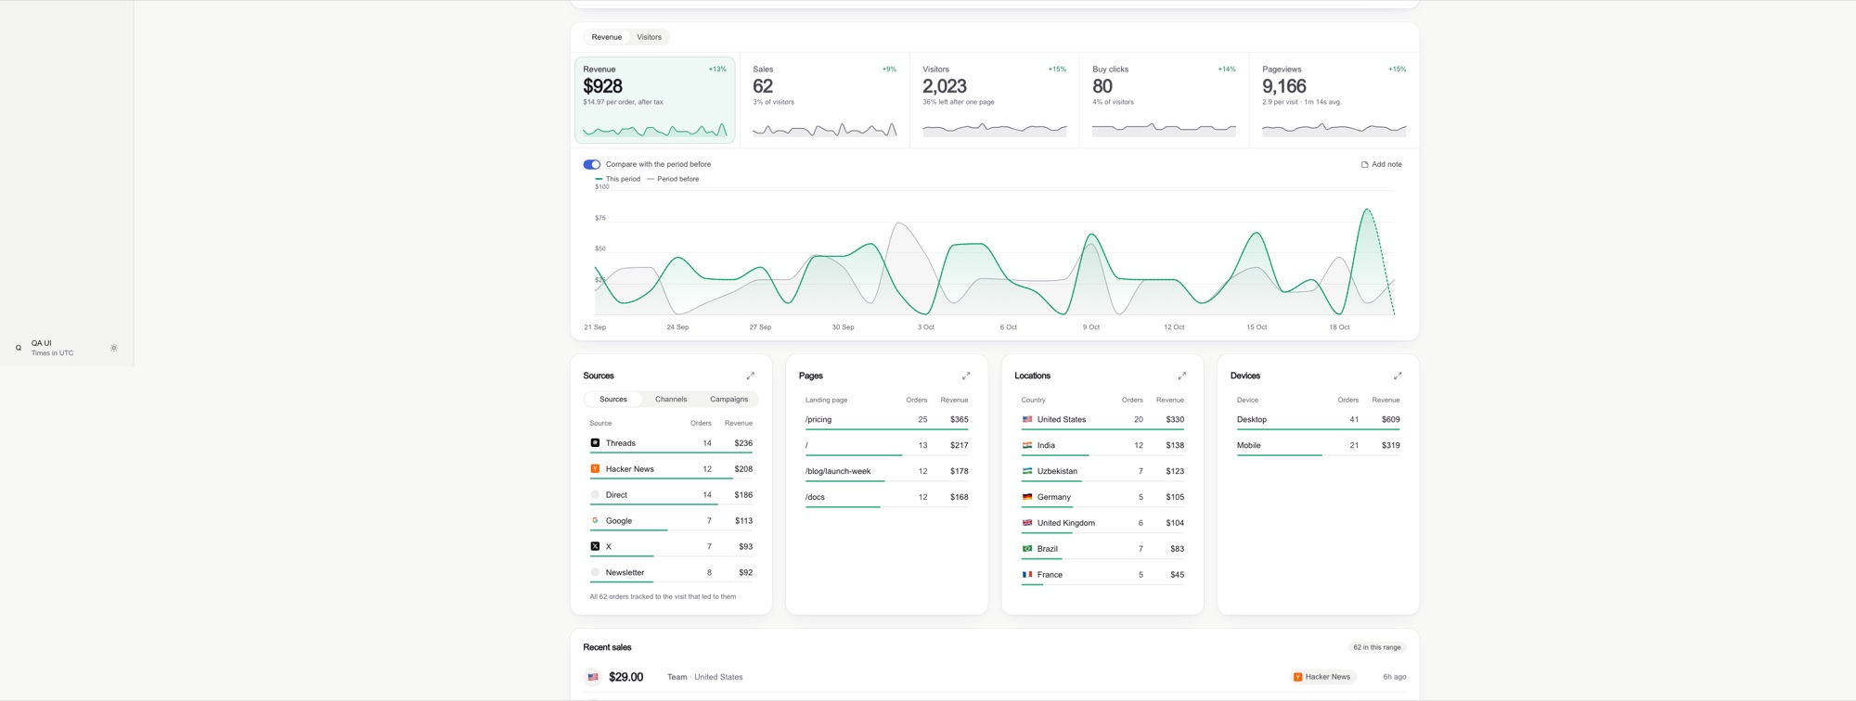Select the Visitors 2,023 metric card

point(994,100)
